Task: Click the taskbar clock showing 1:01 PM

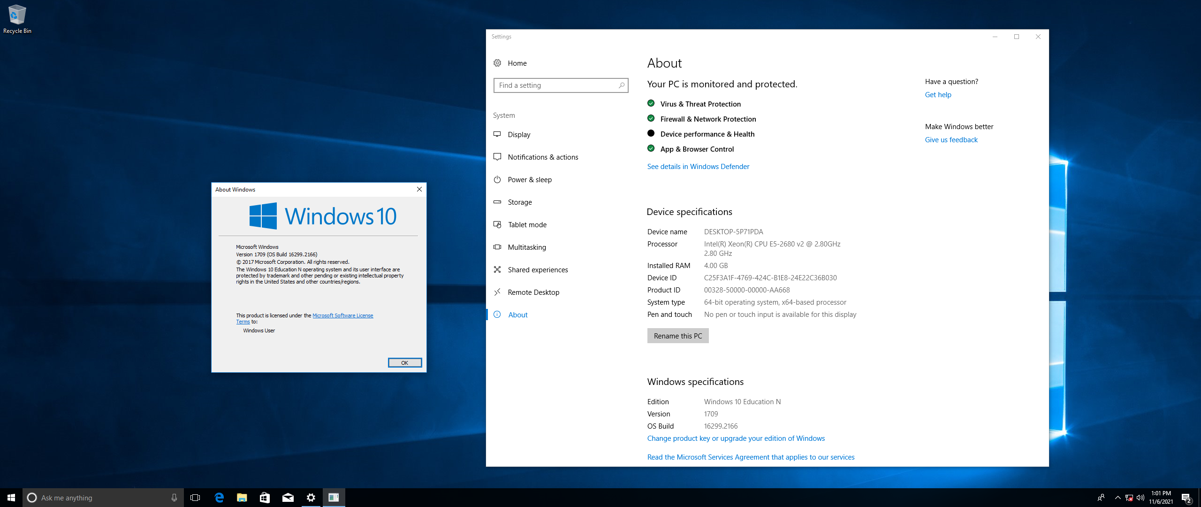Action: click(1161, 498)
